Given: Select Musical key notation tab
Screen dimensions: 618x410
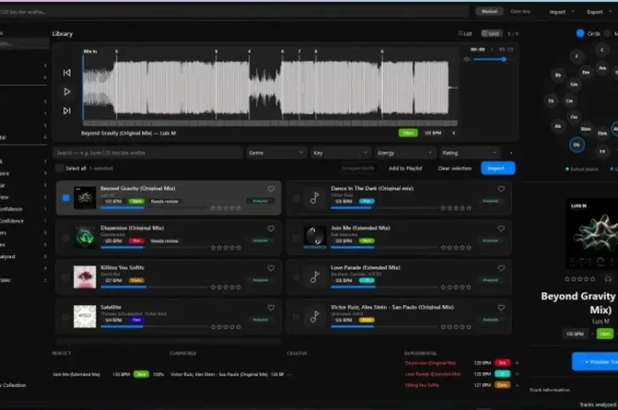Looking at the screenshot, I should point(489,11).
